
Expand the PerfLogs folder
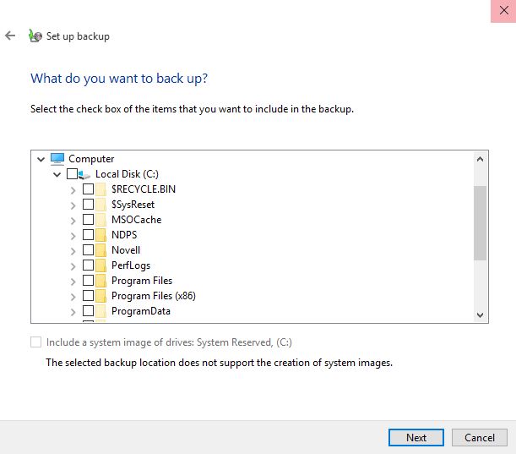pyautogui.click(x=73, y=266)
